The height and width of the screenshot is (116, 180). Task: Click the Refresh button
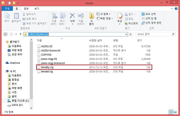pyautogui.click(x=130, y=34)
